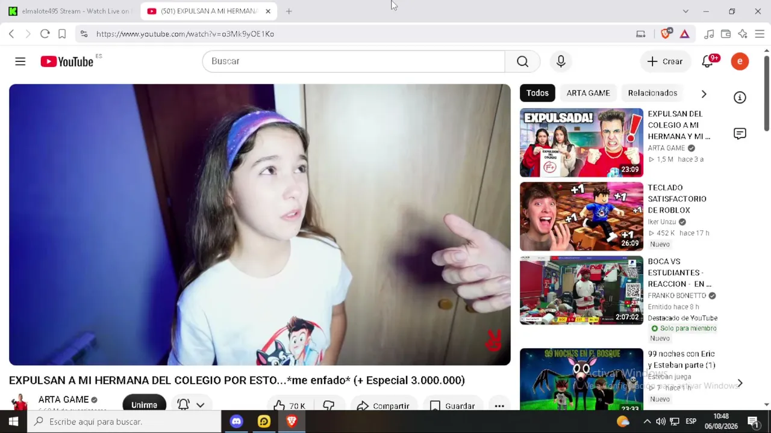Image resolution: width=771 pixels, height=433 pixels.
Task: Expand notification bell options dropdown
Action: (200, 405)
